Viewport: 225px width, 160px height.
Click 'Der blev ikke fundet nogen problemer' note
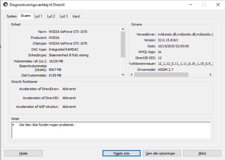click(47, 125)
